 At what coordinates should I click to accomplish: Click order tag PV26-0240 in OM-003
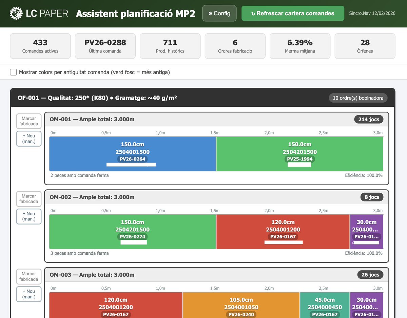click(x=241, y=315)
